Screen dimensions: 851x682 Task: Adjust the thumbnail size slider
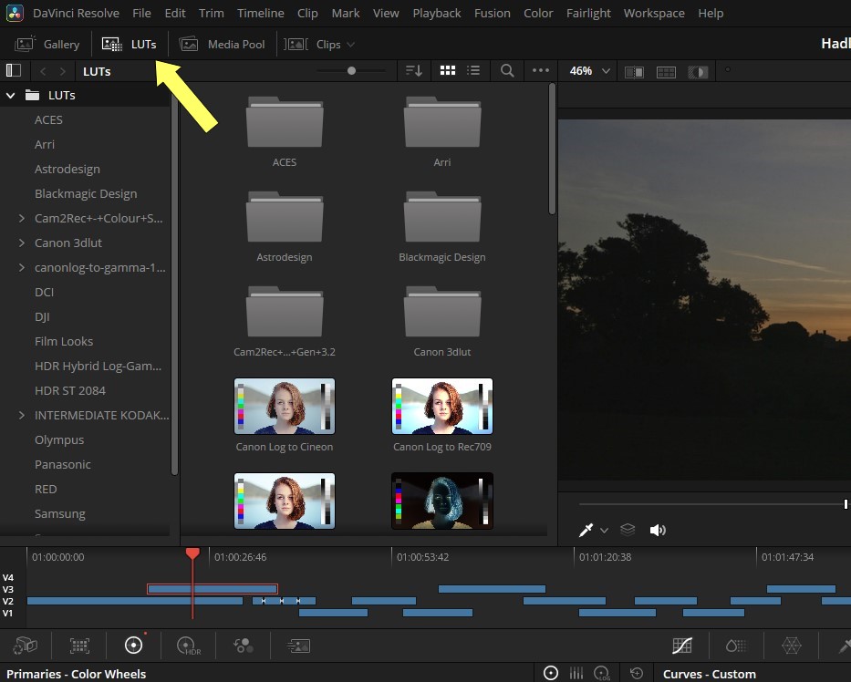click(351, 70)
